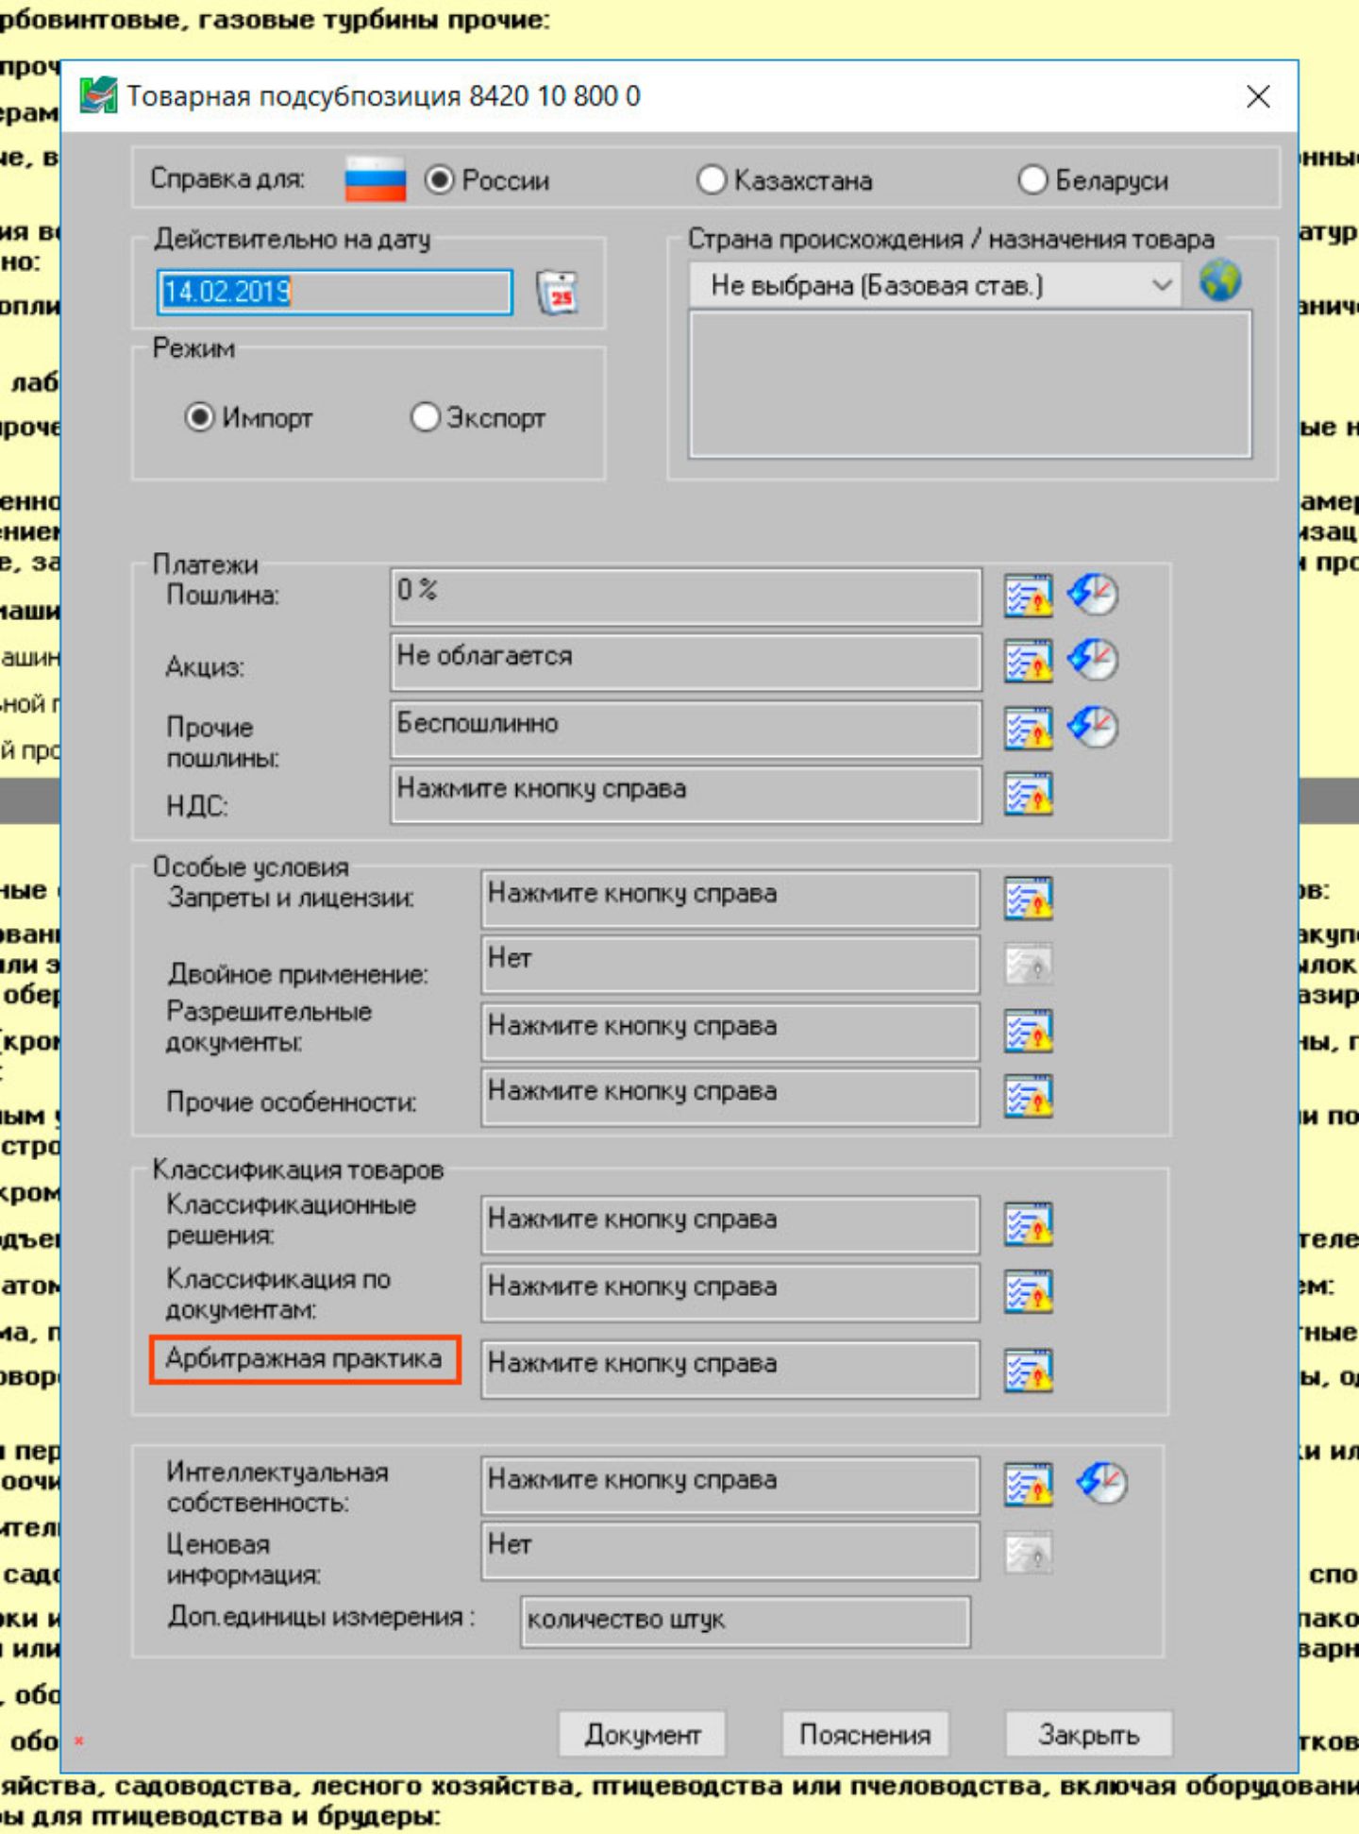
Task: Open history clock icon for Интеллектуальная собственность
Action: point(1101,1483)
